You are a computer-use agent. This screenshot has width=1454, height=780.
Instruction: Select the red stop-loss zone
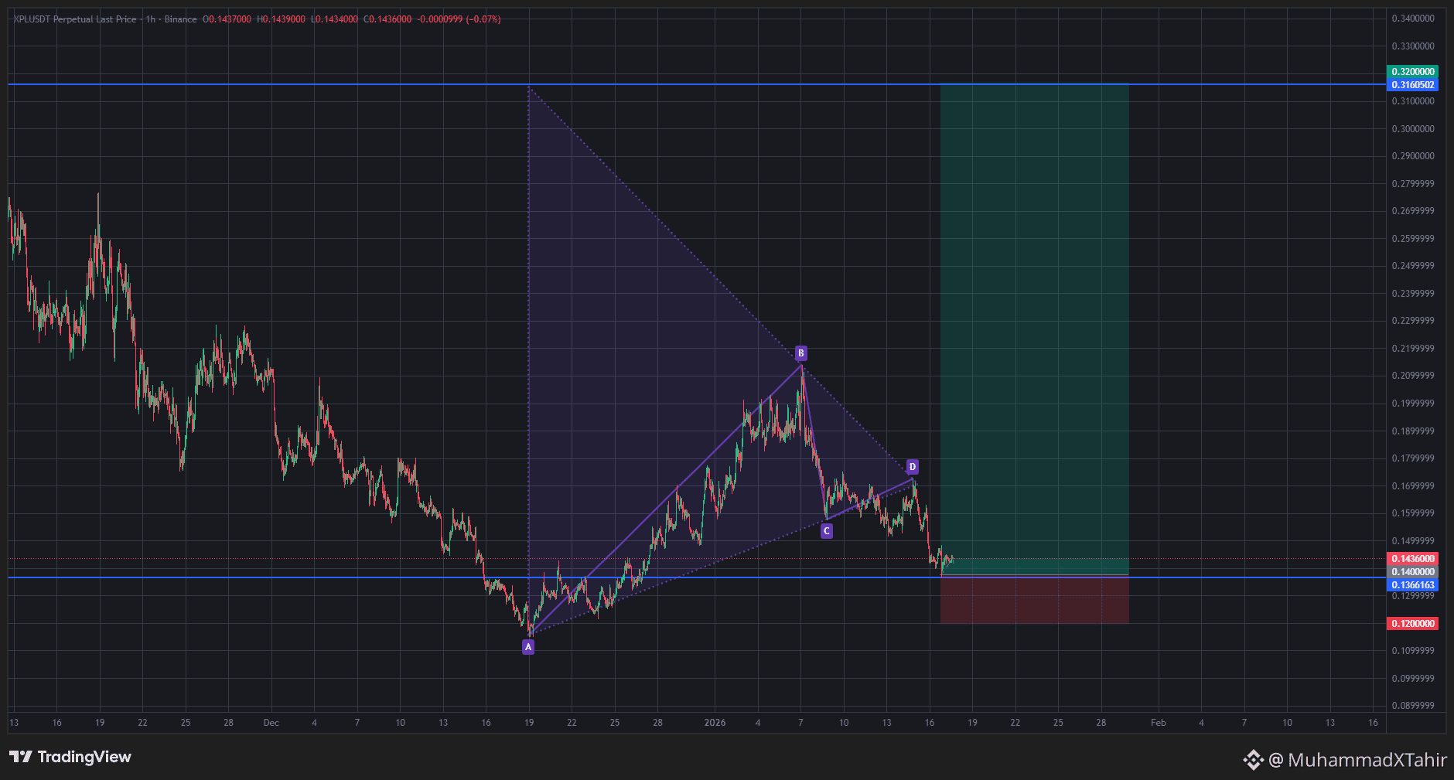(1035, 599)
